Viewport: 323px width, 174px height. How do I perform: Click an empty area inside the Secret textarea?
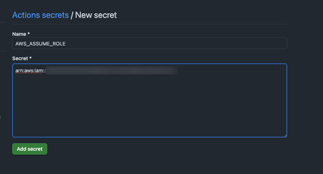click(x=149, y=107)
